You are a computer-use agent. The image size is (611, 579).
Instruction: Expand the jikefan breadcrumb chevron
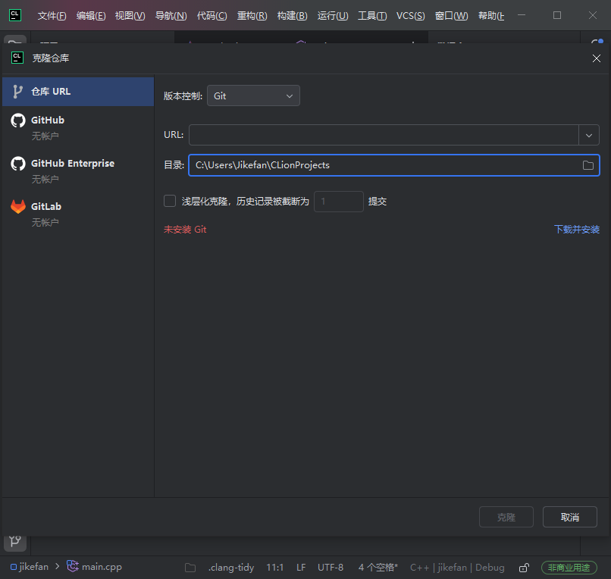click(58, 567)
